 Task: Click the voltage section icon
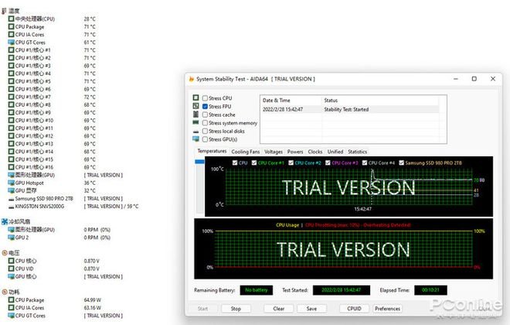pos(4,252)
